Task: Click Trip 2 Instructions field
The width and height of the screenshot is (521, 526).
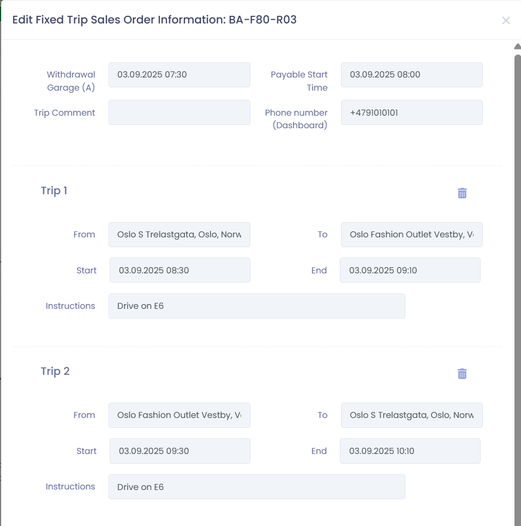Action: (x=256, y=487)
